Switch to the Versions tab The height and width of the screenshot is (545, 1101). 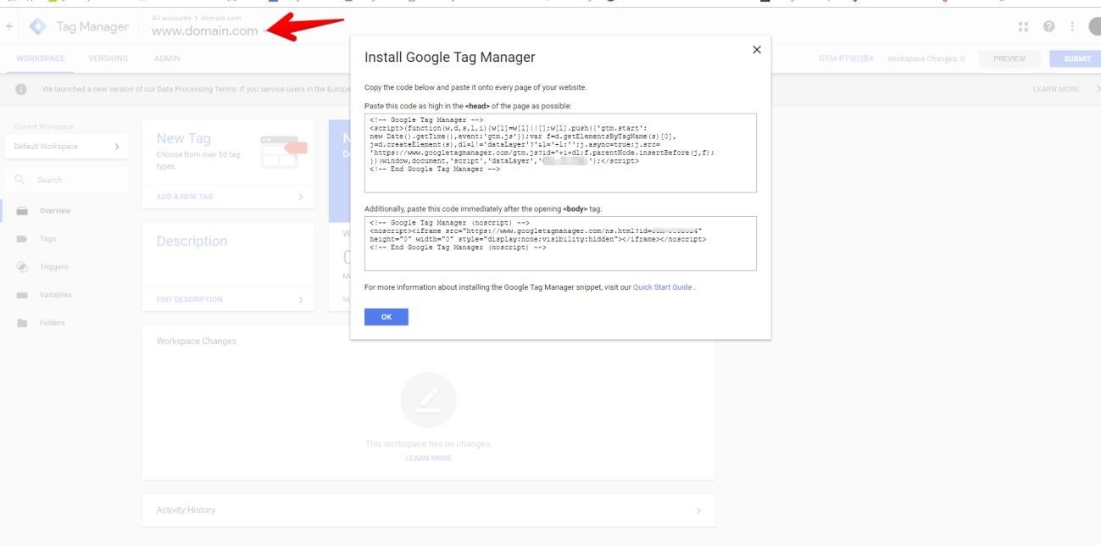coord(108,58)
